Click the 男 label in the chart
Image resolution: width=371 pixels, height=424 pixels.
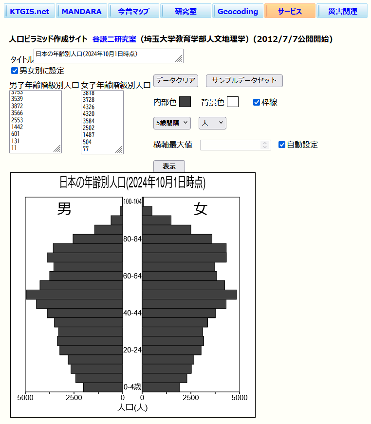[x=64, y=209]
